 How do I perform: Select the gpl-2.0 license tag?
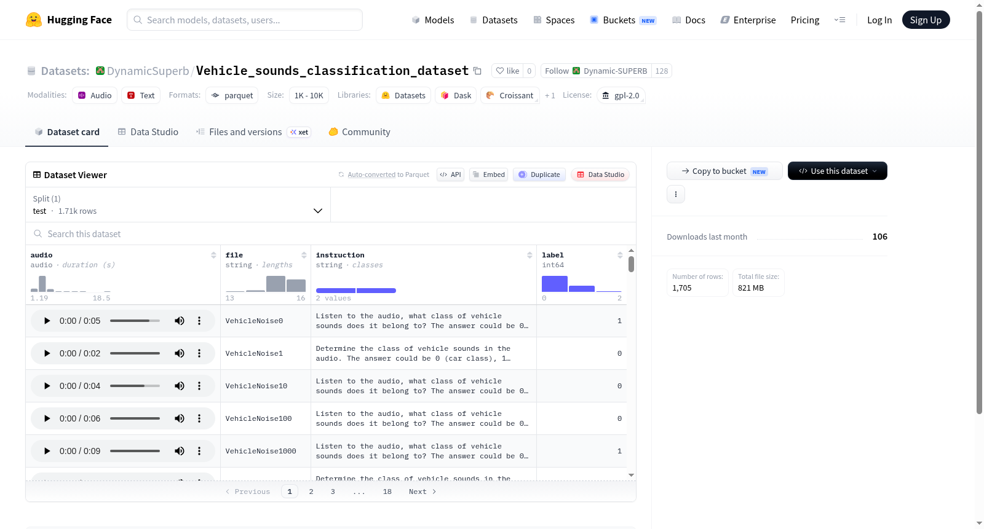[621, 95]
